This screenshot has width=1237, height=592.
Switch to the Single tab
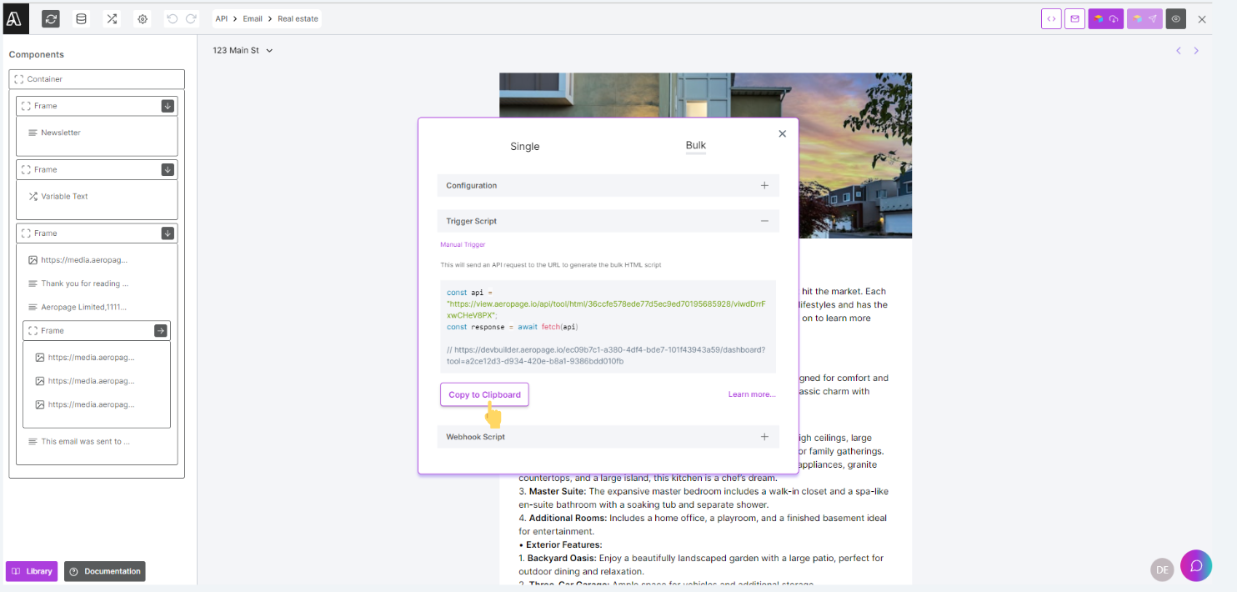(525, 147)
